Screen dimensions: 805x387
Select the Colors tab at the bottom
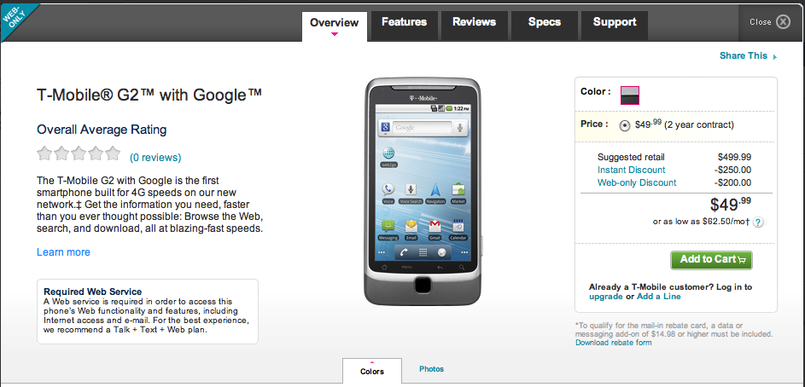[372, 371]
